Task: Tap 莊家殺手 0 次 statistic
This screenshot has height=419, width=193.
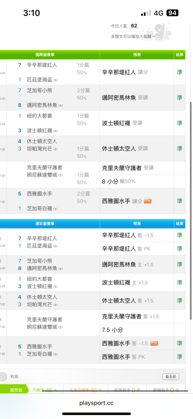Action: coord(127,390)
